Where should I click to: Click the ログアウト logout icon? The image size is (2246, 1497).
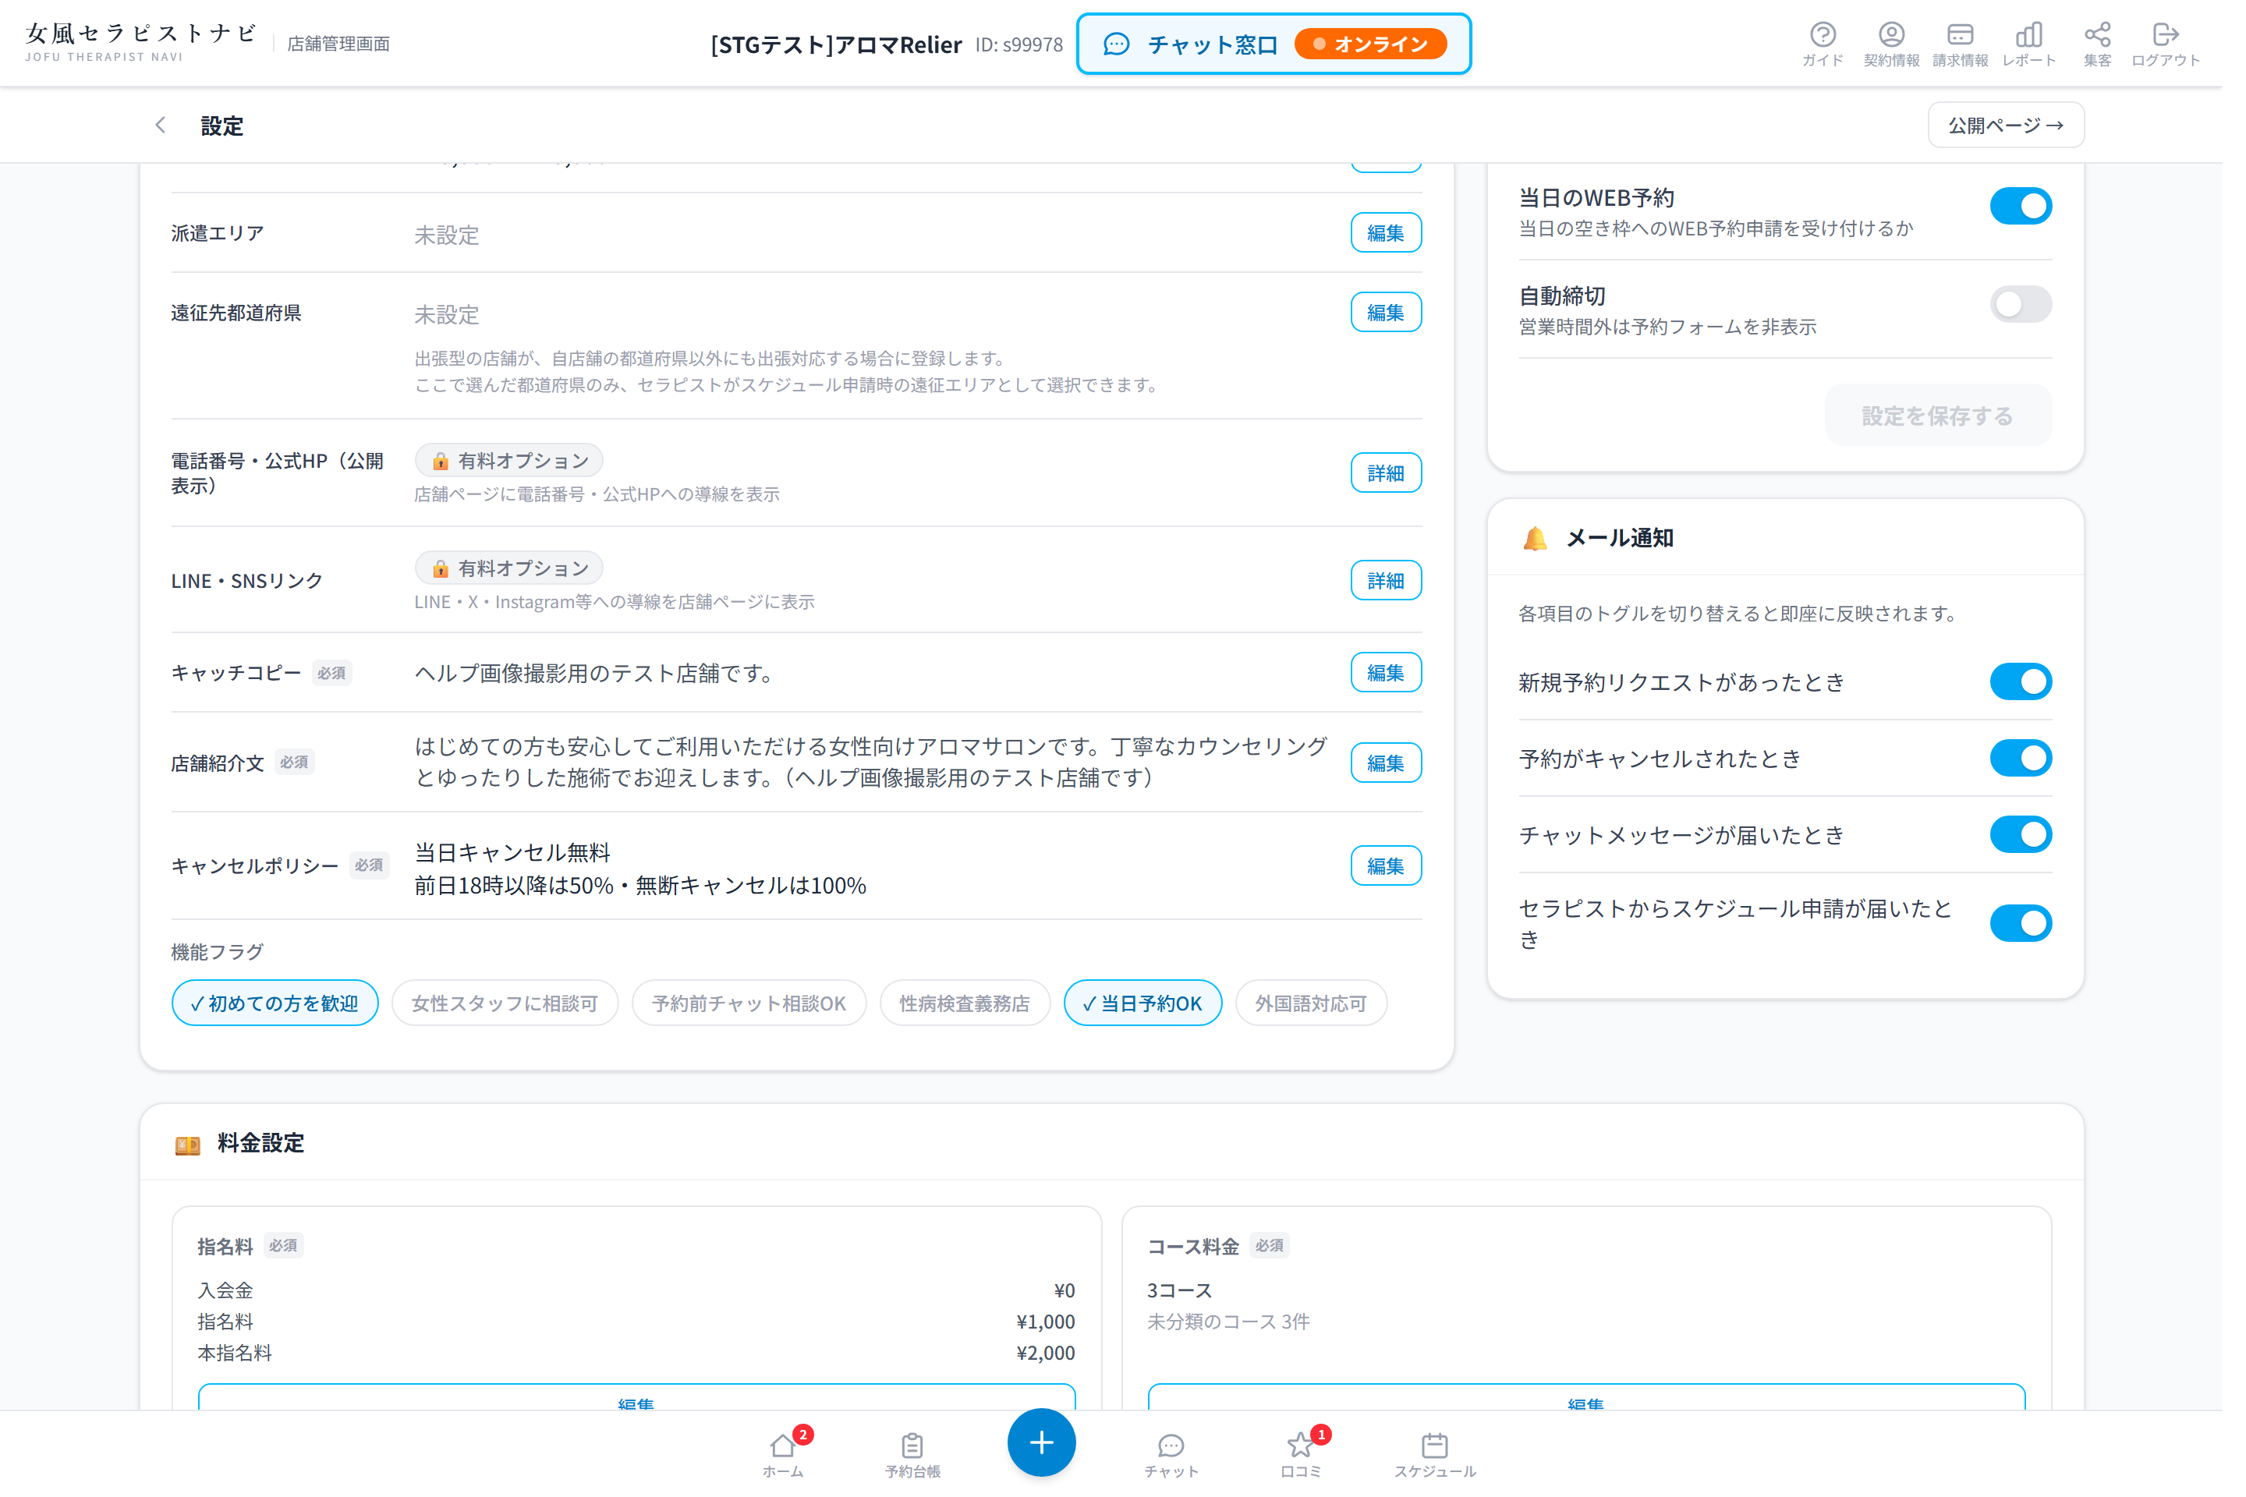[2188, 44]
